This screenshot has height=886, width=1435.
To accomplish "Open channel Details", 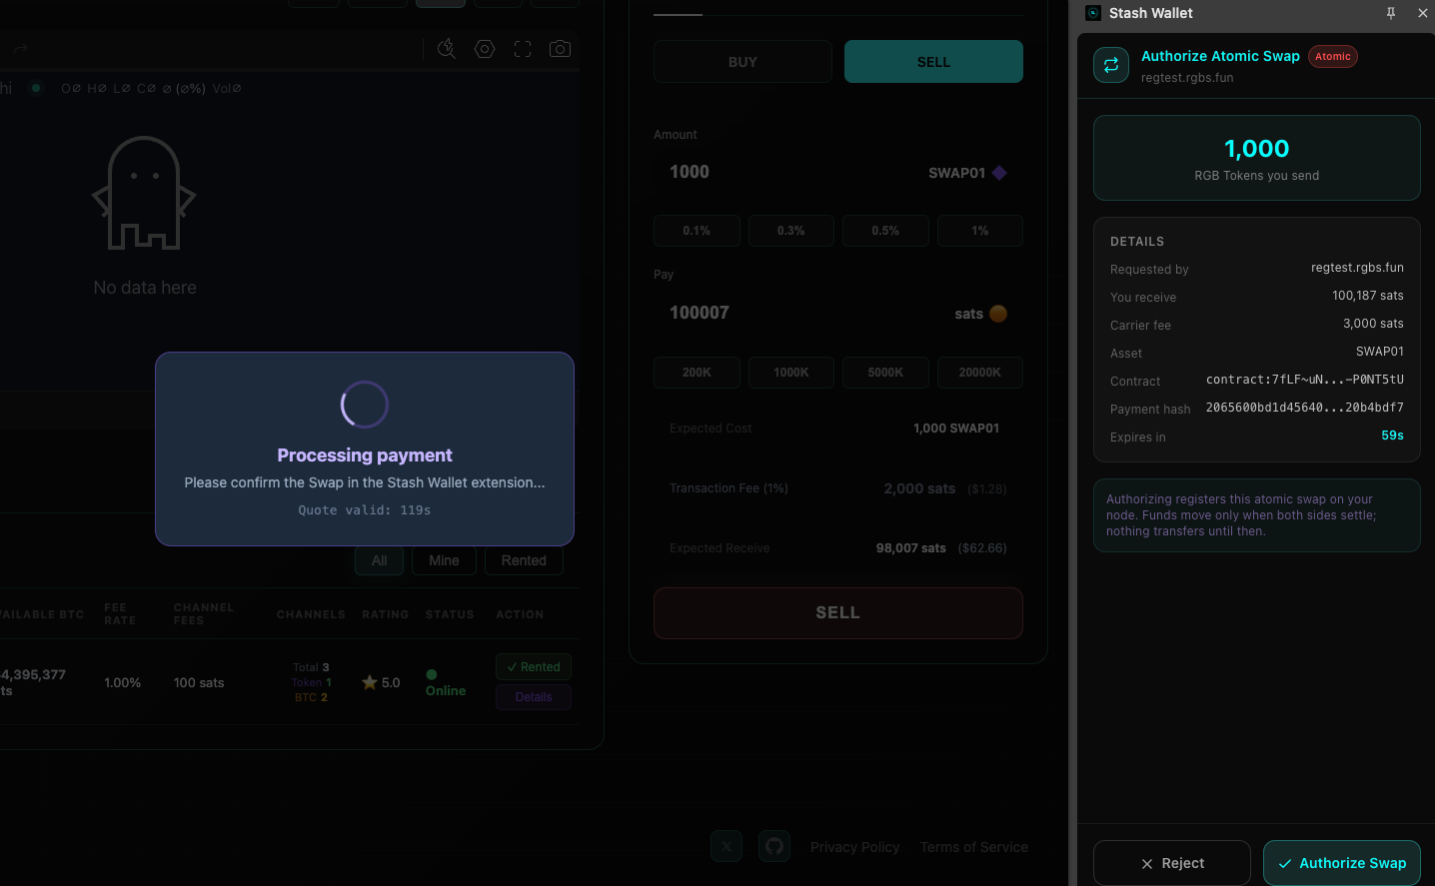I will (534, 697).
